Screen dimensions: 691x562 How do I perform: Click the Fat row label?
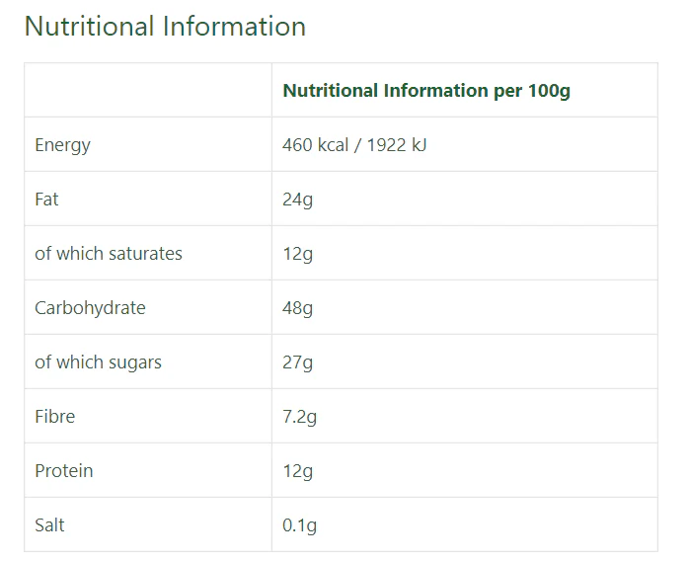[46, 200]
